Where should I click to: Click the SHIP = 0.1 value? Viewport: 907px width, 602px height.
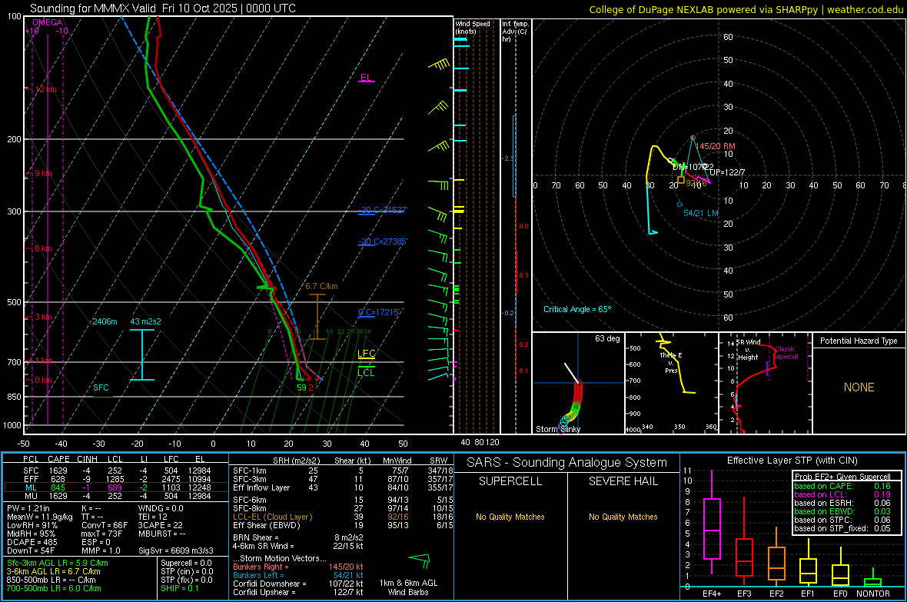coord(179,588)
